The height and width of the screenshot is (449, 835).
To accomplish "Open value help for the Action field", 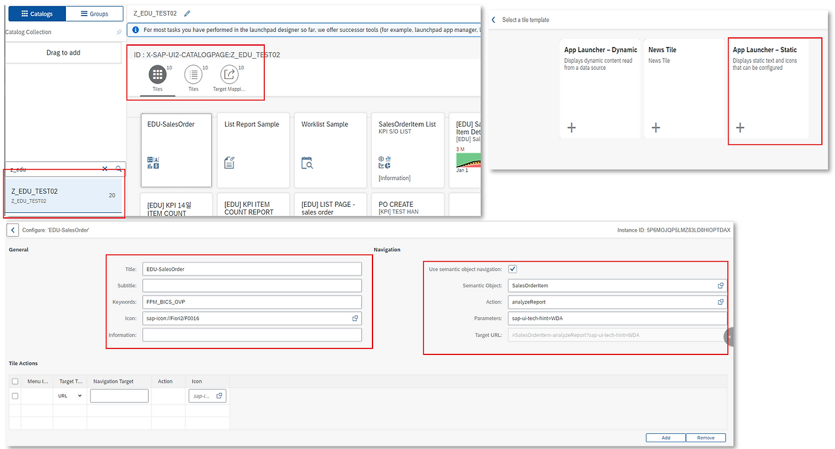I will (721, 302).
